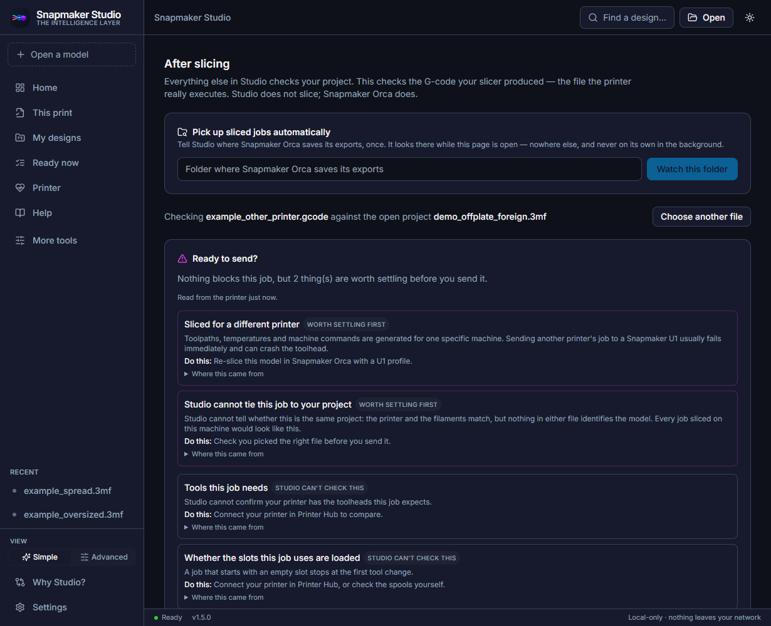
Task: Click the Ready now checklist icon
Action: (20, 163)
